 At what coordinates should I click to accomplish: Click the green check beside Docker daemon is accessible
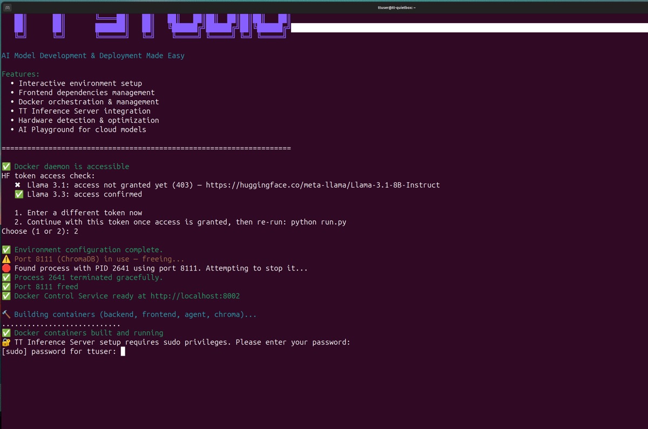pyautogui.click(x=6, y=167)
